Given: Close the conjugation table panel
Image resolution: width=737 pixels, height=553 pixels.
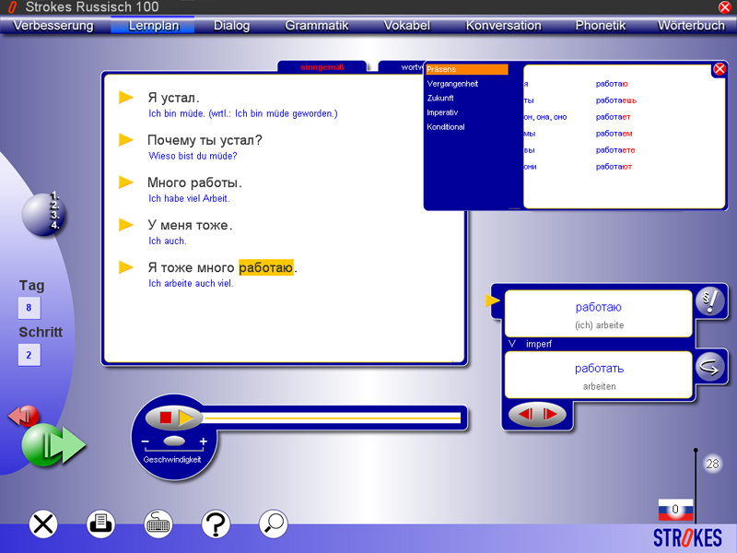Looking at the screenshot, I should pos(719,69).
